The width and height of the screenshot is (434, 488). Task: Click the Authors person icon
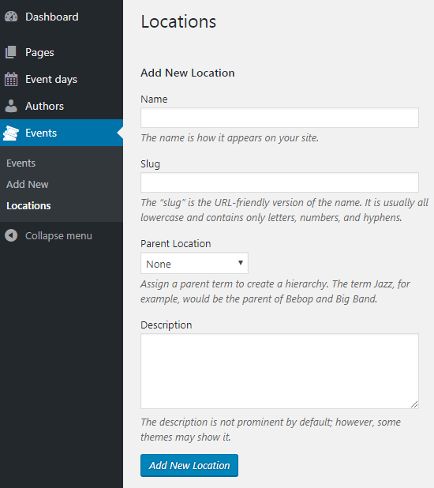(11, 106)
